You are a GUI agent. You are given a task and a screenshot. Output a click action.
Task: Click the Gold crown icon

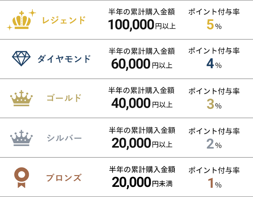pos(22,98)
